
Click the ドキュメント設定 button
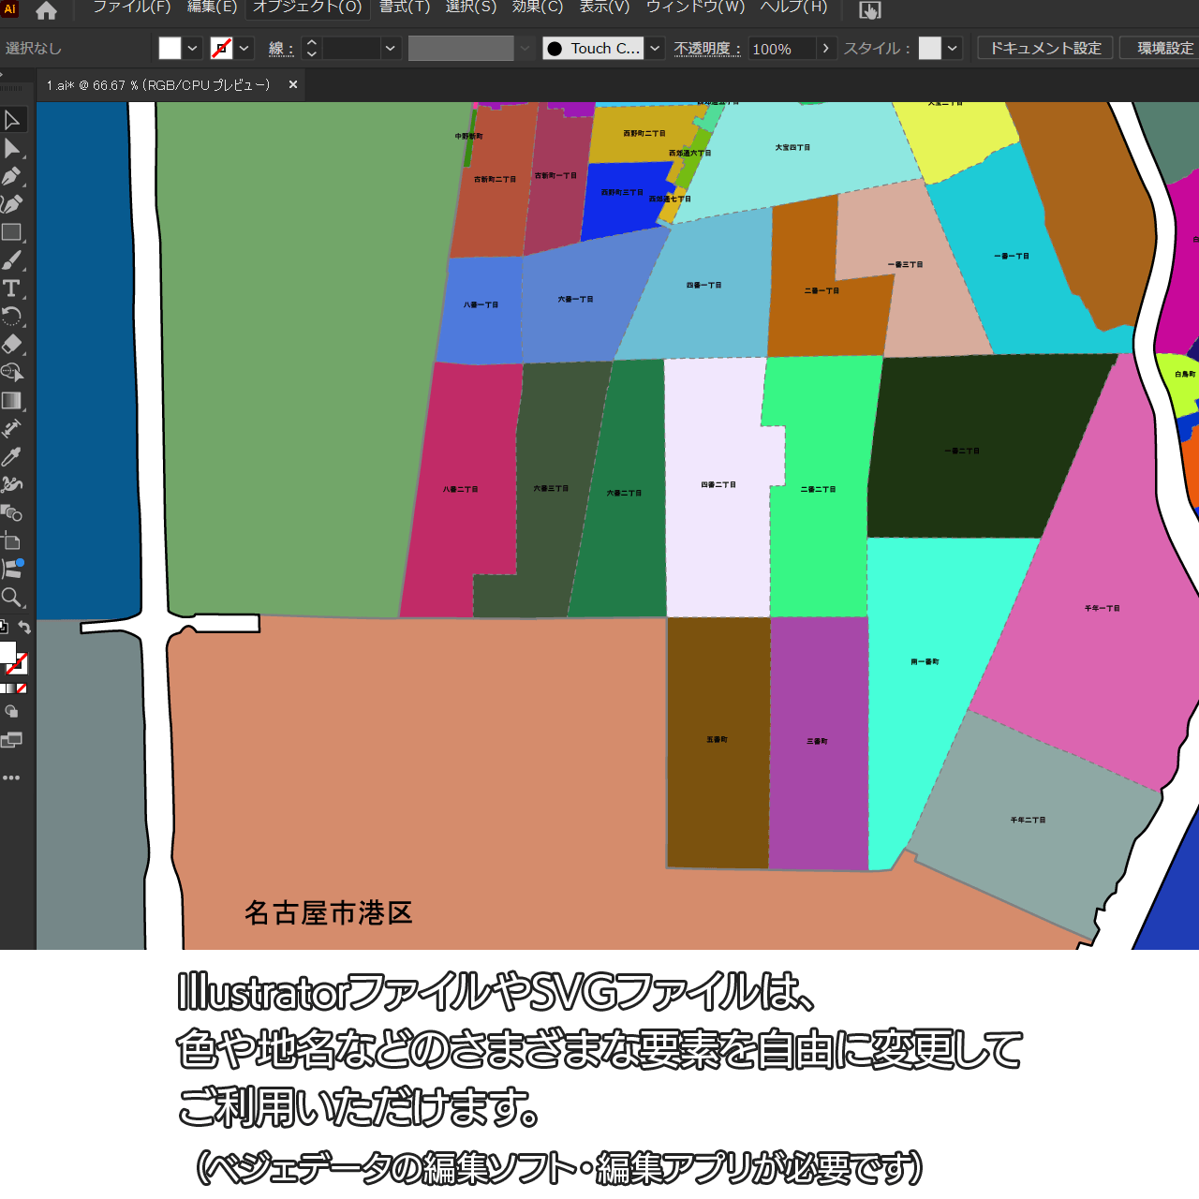[x=1045, y=49]
